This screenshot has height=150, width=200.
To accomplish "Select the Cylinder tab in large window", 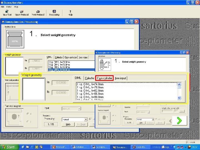I will click(59, 57).
